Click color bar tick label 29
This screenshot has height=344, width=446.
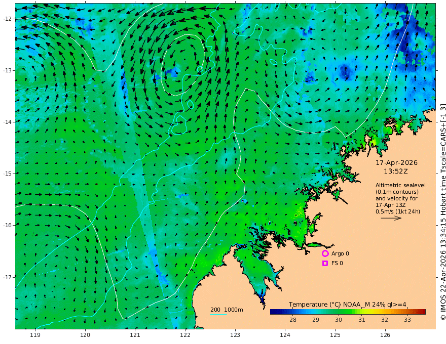coord(316,320)
